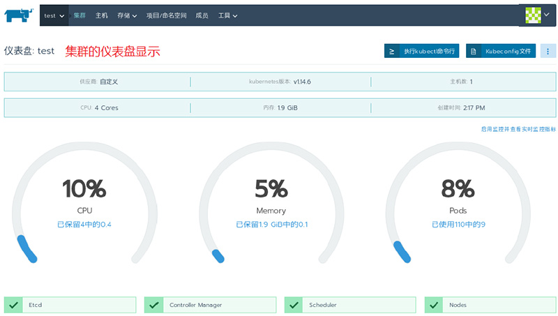Click the Etcd component status box
Image resolution: width=558 pixels, height=316 pixels.
70,305
